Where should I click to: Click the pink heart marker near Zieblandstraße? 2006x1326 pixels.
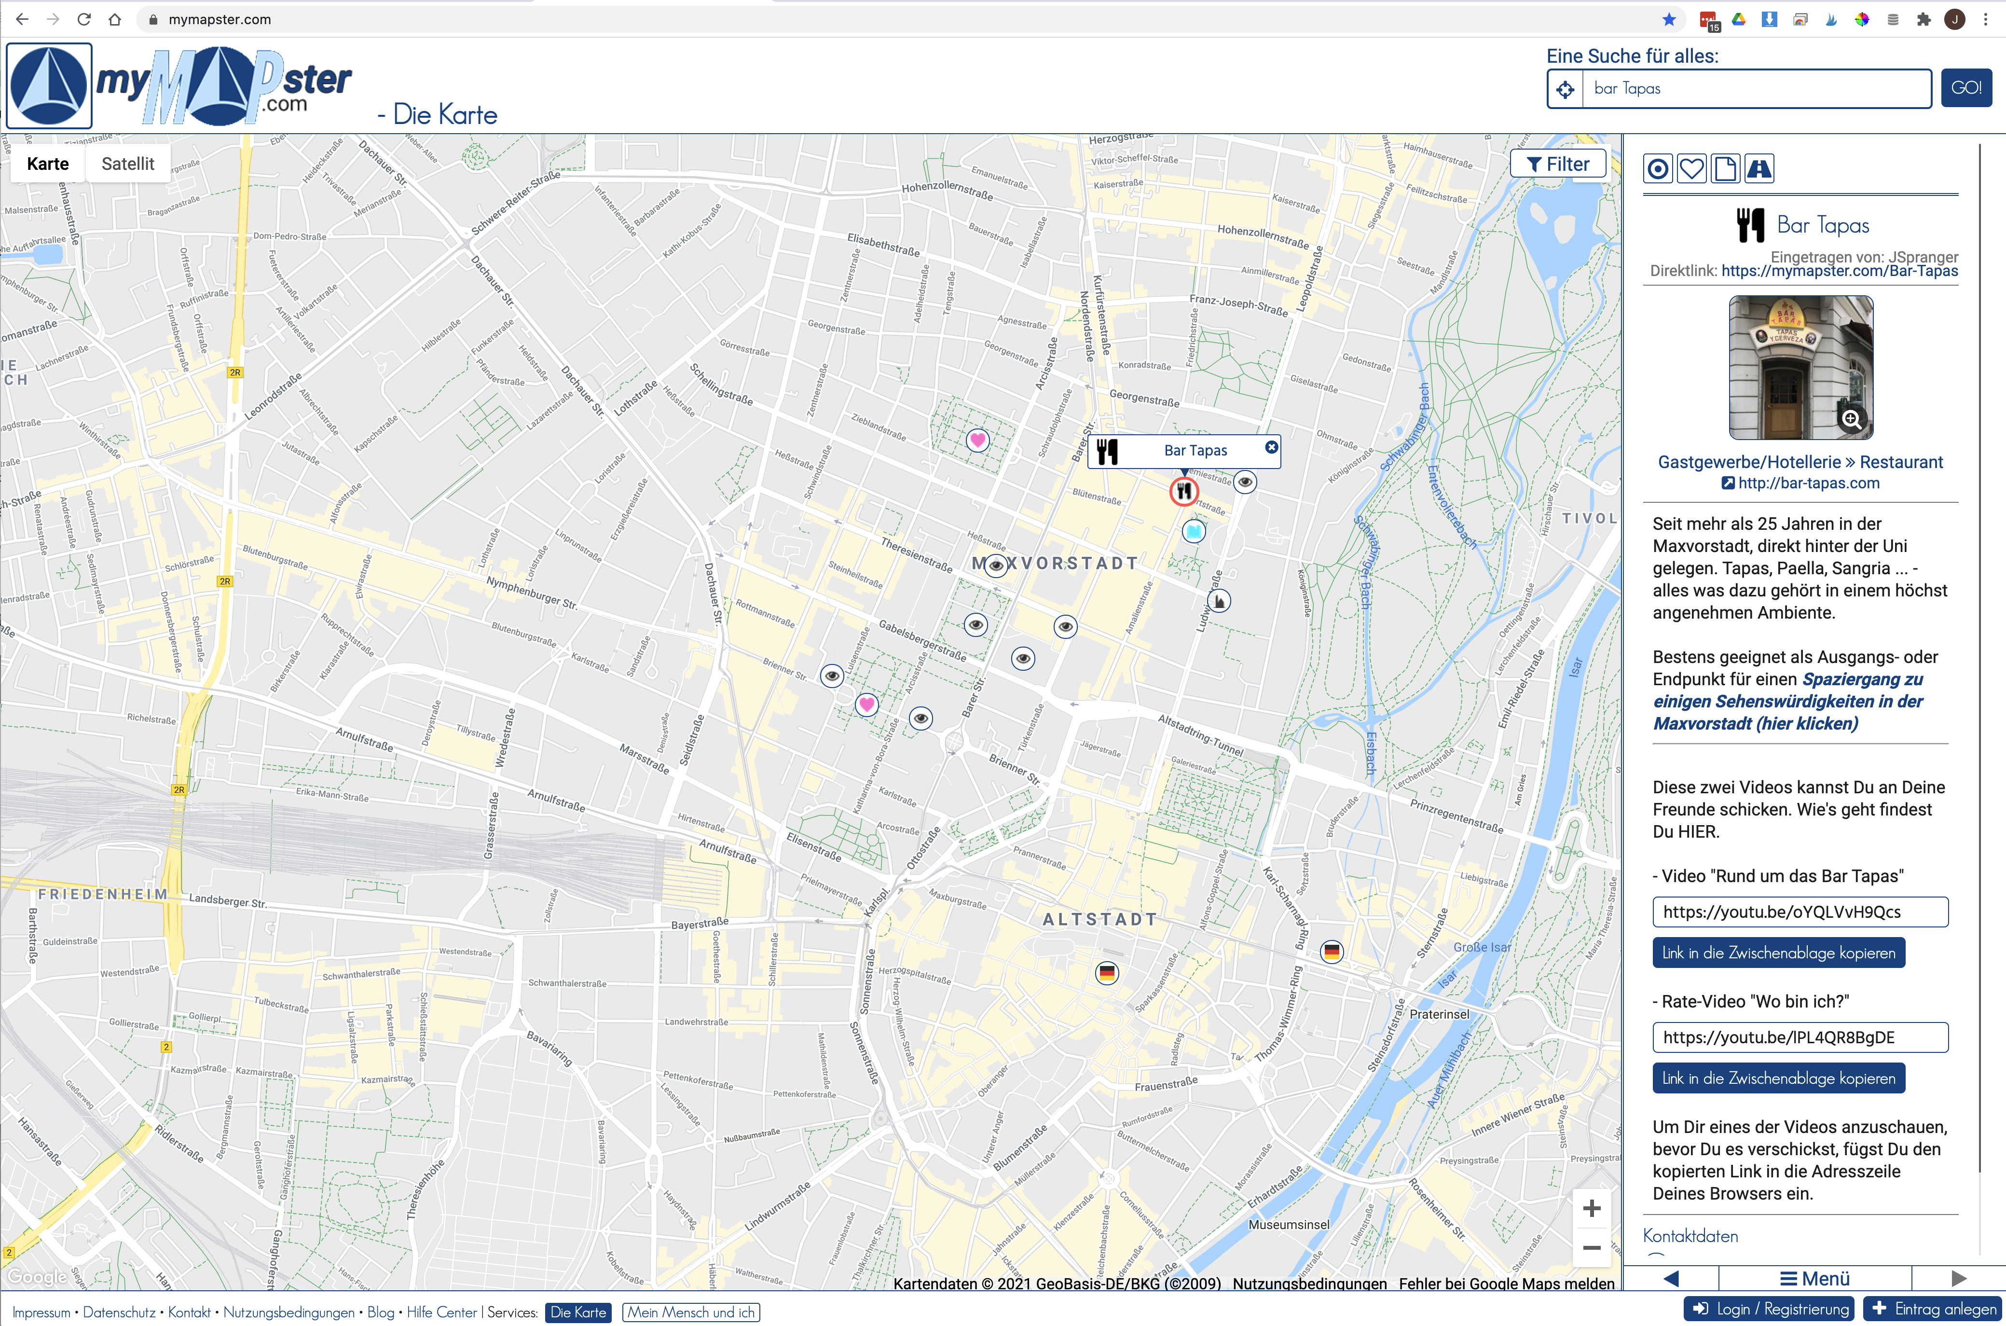pos(977,440)
